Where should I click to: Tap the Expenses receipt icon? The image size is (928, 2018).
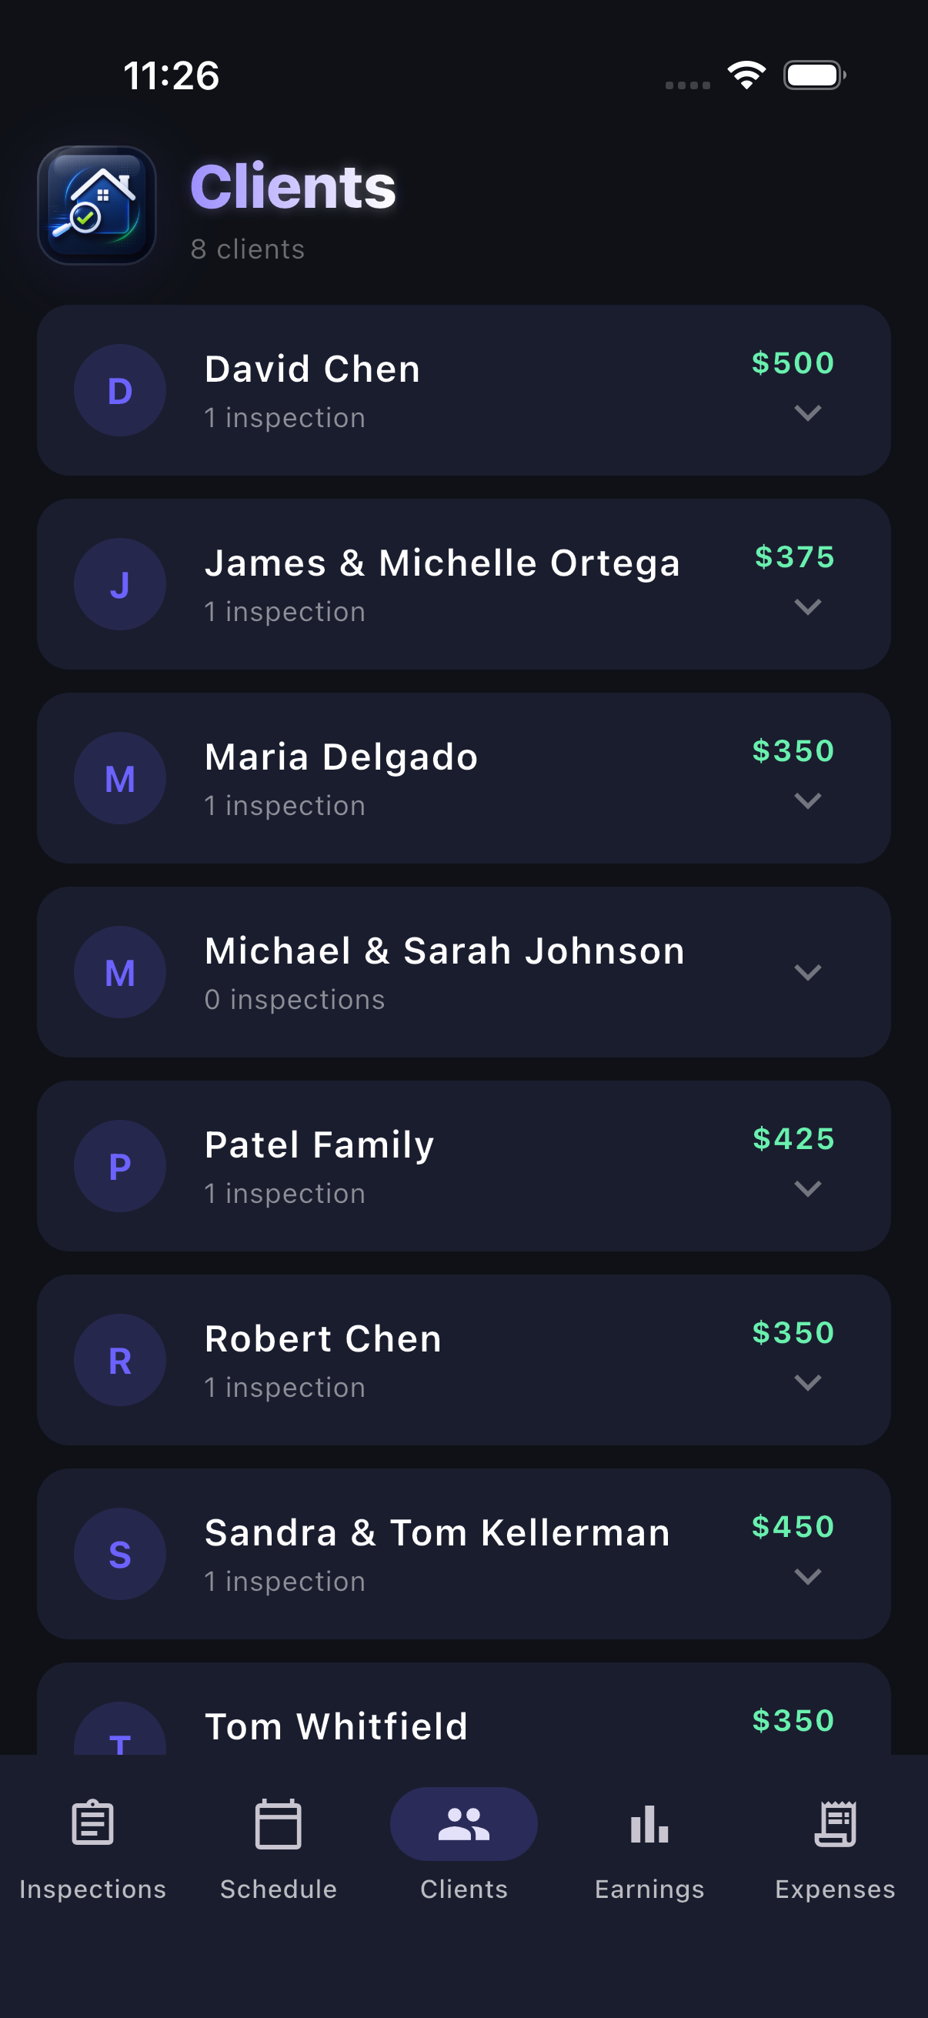point(835,1823)
